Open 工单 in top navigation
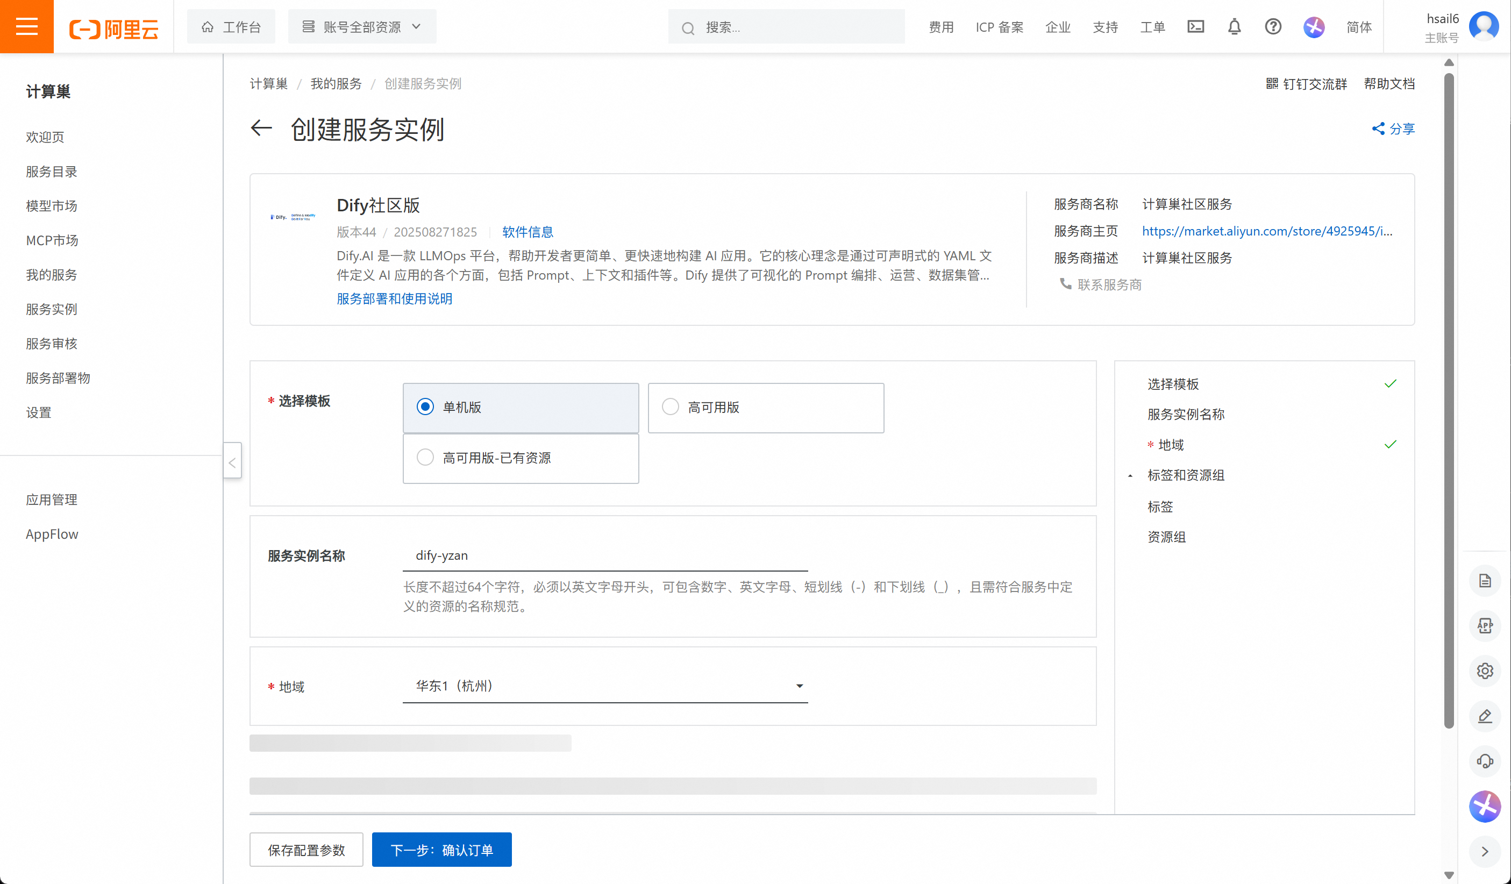 [1152, 27]
